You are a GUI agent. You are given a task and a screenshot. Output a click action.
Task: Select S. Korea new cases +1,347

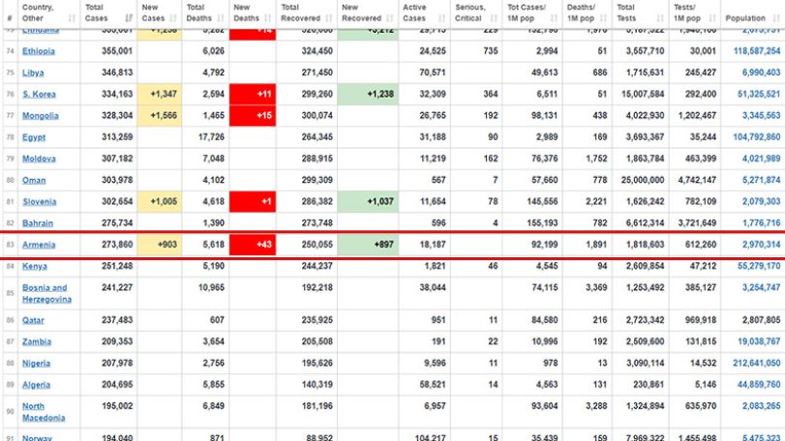click(x=160, y=94)
